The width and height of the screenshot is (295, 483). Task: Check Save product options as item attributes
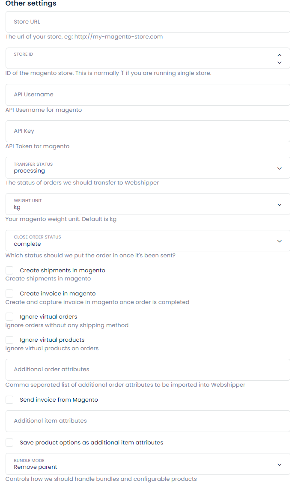pyautogui.click(x=9, y=443)
